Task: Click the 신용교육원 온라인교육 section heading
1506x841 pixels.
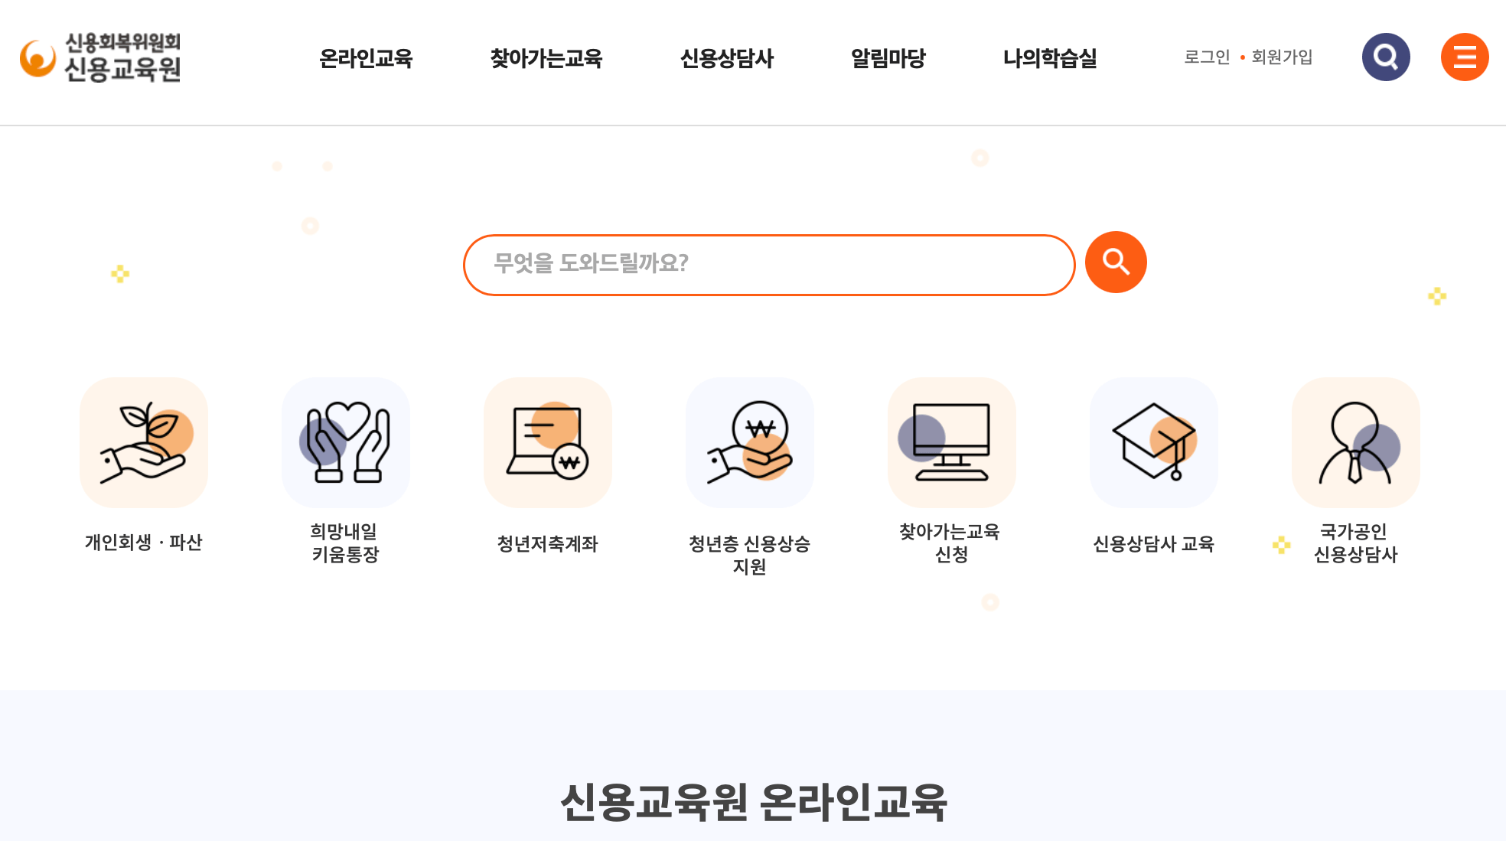Action: pyautogui.click(x=752, y=802)
